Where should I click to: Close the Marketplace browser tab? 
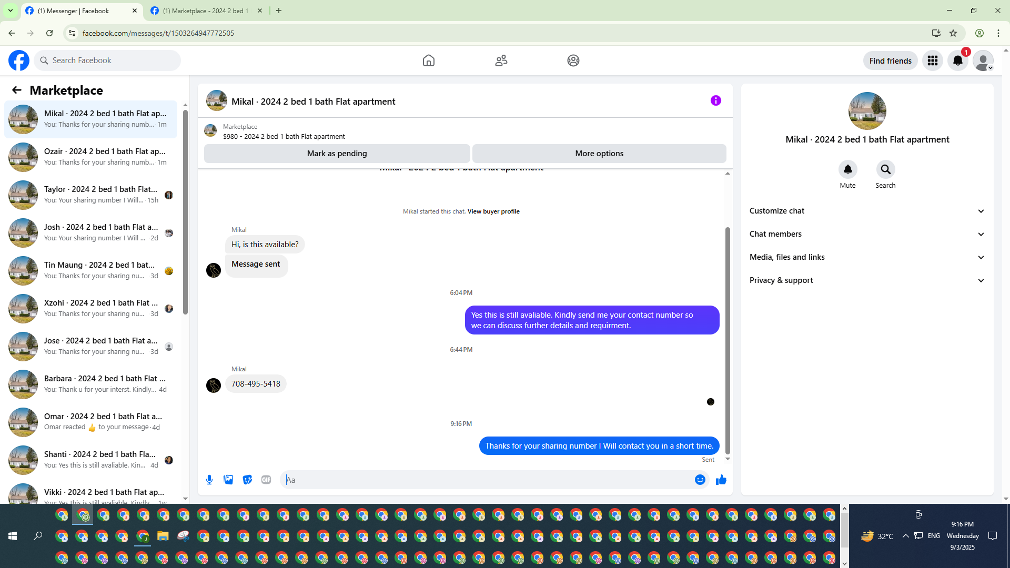[x=260, y=11]
